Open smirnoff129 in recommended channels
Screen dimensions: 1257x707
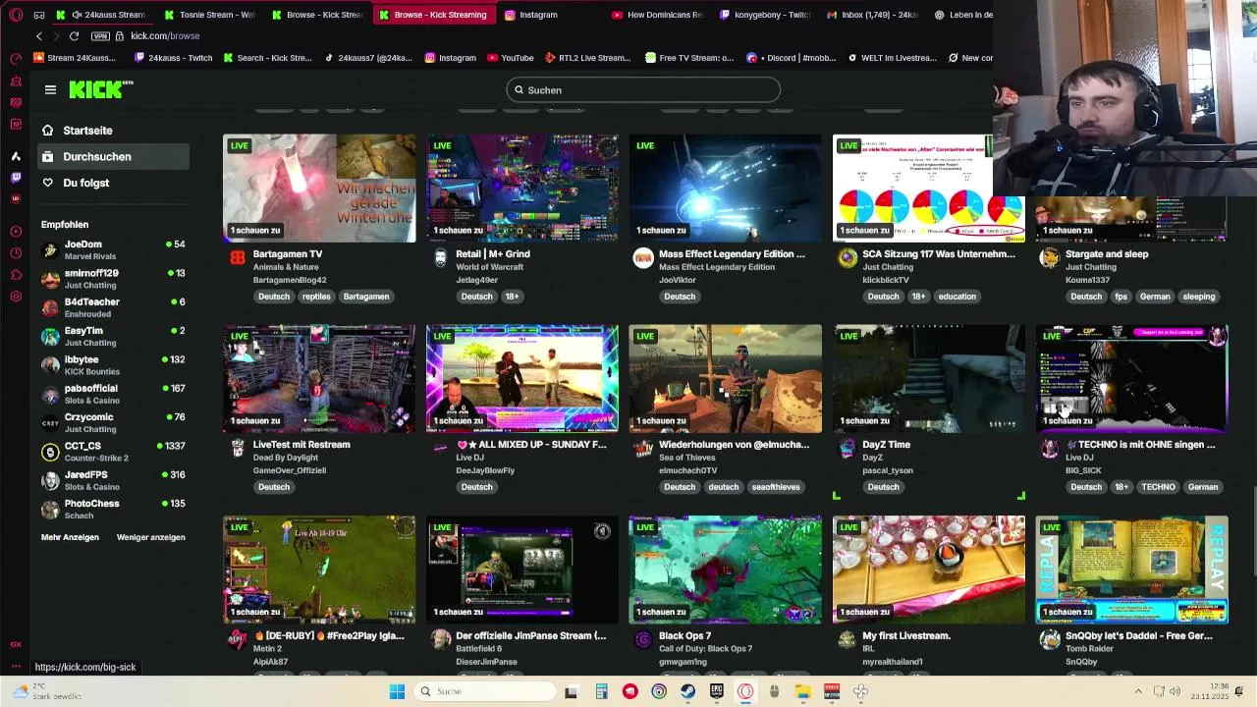point(113,279)
